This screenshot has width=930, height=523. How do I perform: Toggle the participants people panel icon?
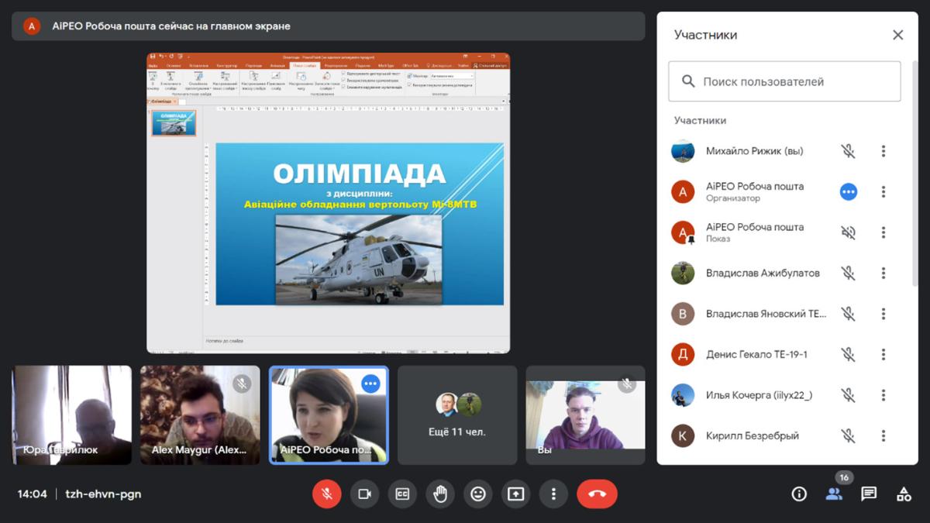click(x=834, y=494)
